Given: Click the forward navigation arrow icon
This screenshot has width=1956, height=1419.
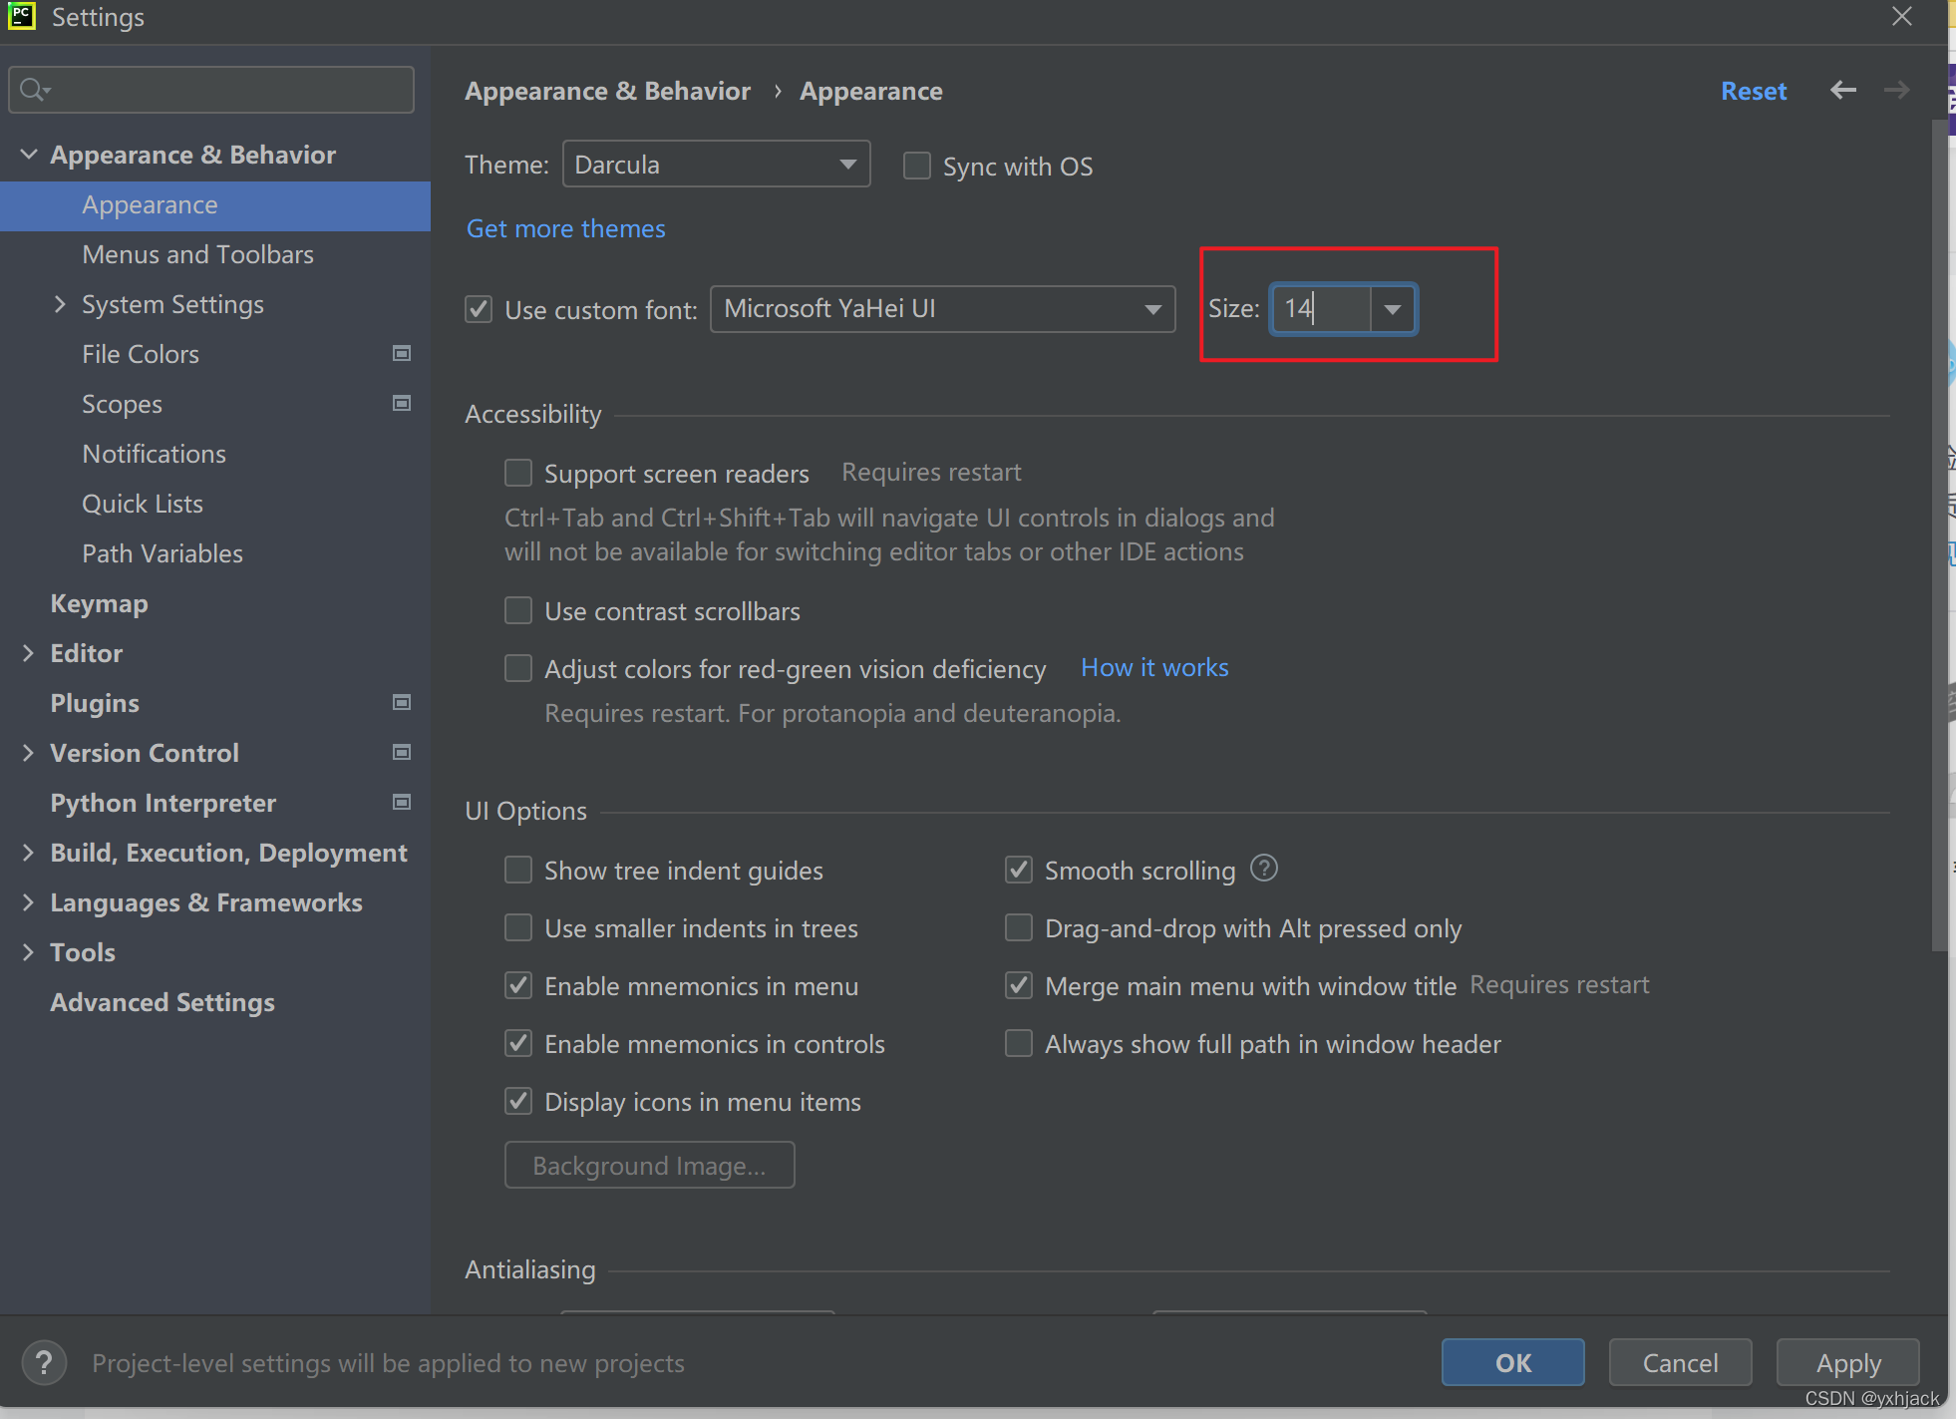Looking at the screenshot, I should [1896, 91].
